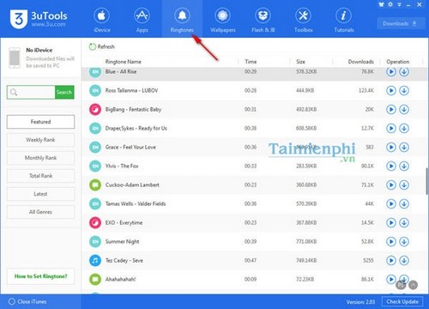Image resolution: width=429 pixels, height=309 pixels.
Task: Click the Downloads button
Action: (x=400, y=23)
